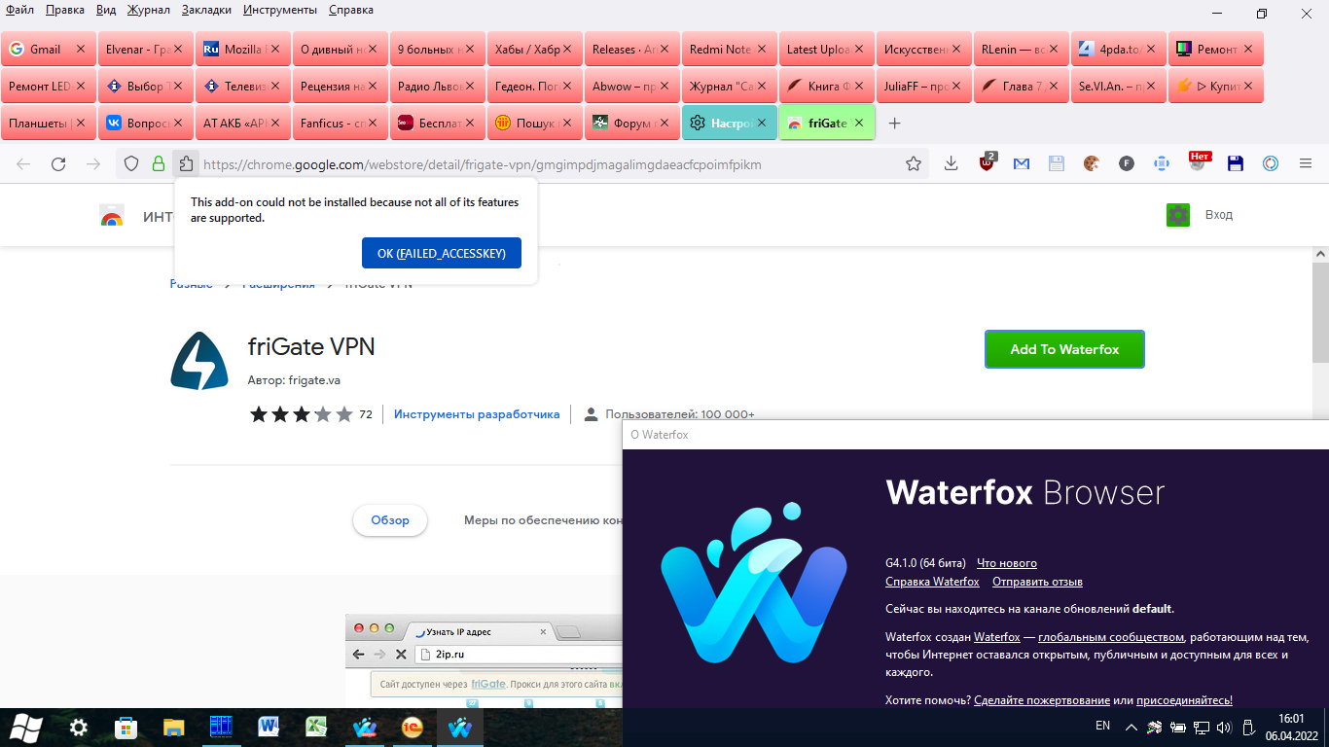The height and width of the screenshot is (747, 1329).
Task: Click the tracking protection shield icon
Action: point(131,164)
